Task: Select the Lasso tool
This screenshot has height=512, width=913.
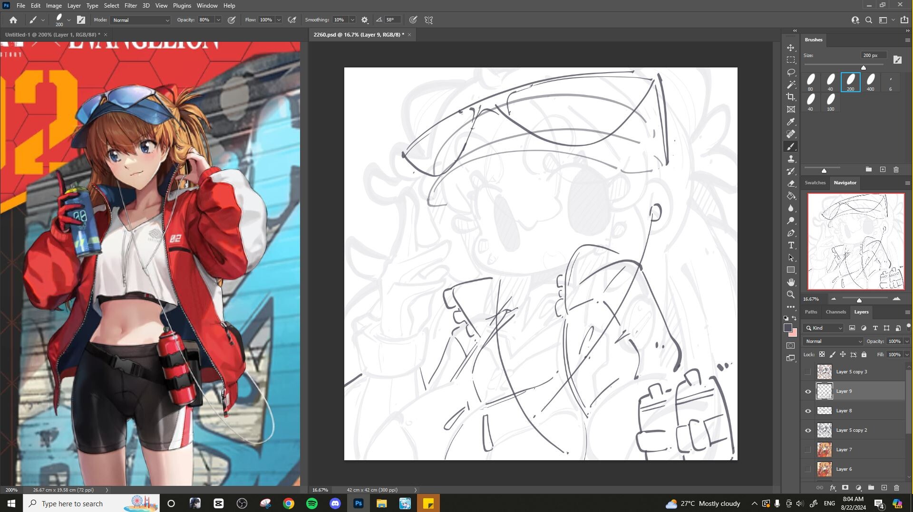Action: [x=791, y=73]
